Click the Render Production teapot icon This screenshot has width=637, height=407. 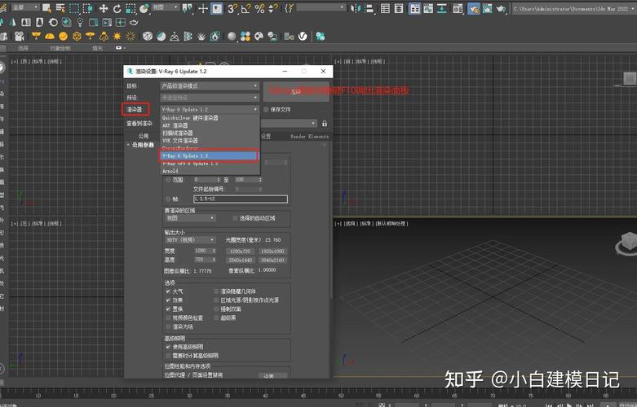pyautogui.click(x=502, y=8)
